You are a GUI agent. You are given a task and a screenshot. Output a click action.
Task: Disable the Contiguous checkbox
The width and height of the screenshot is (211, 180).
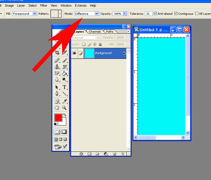(x=176, y=14)
